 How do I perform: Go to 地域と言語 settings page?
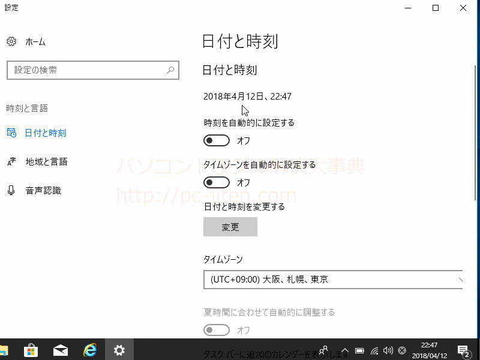coord(46,162)
